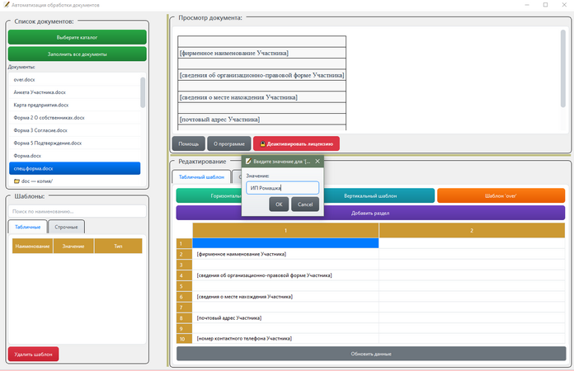The height and width of the screenshot is (371, 574).
Task: Select over.docx in documents list
Action: click(75, 79)
